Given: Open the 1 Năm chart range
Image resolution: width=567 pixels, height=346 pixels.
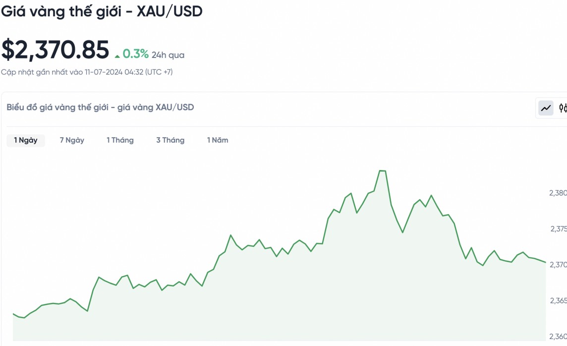Looking at the screenshot, I should pyautogui.click(x=218, y=140).
